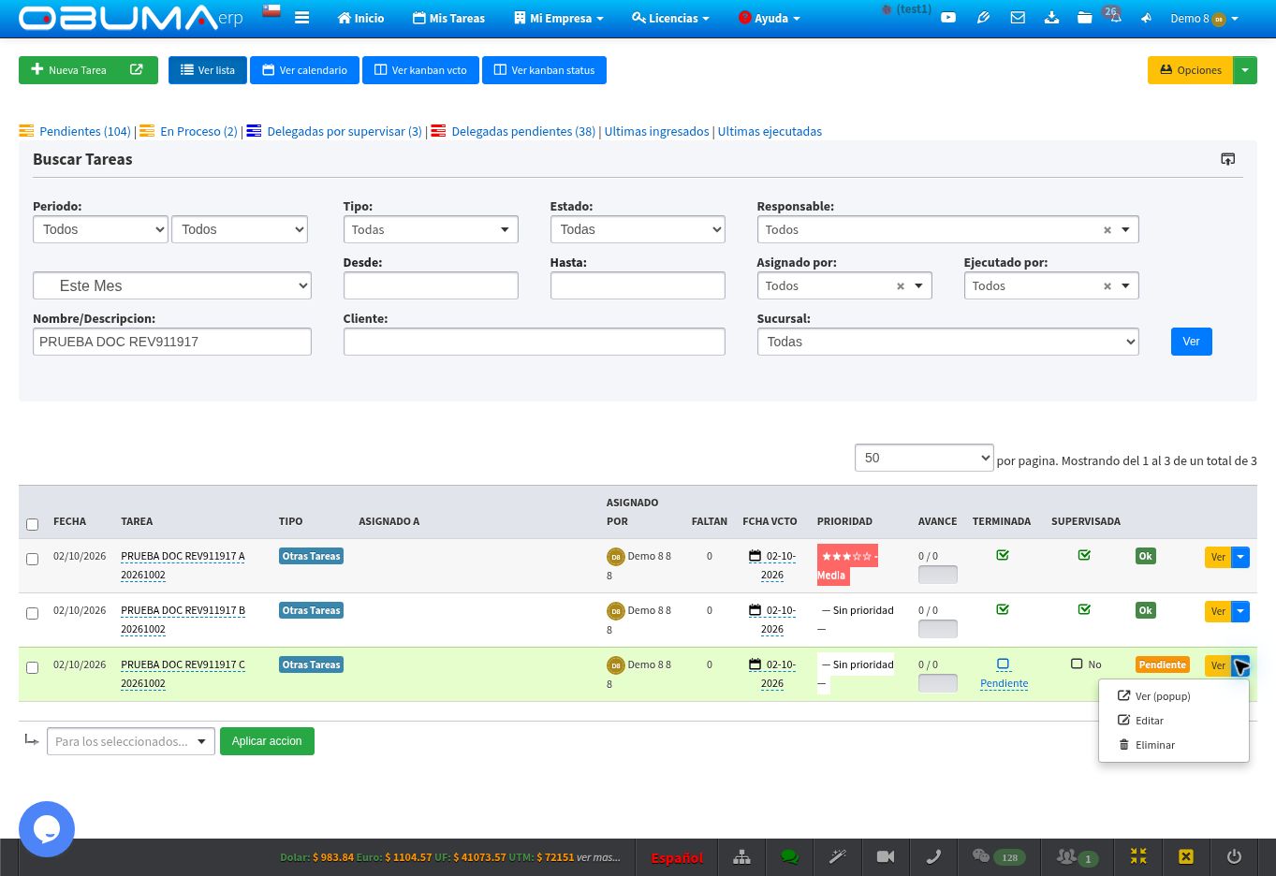Viewport: 1276px width, 876px height.
Task: Open the video camera icon in footer
Action: click(886, 857)
